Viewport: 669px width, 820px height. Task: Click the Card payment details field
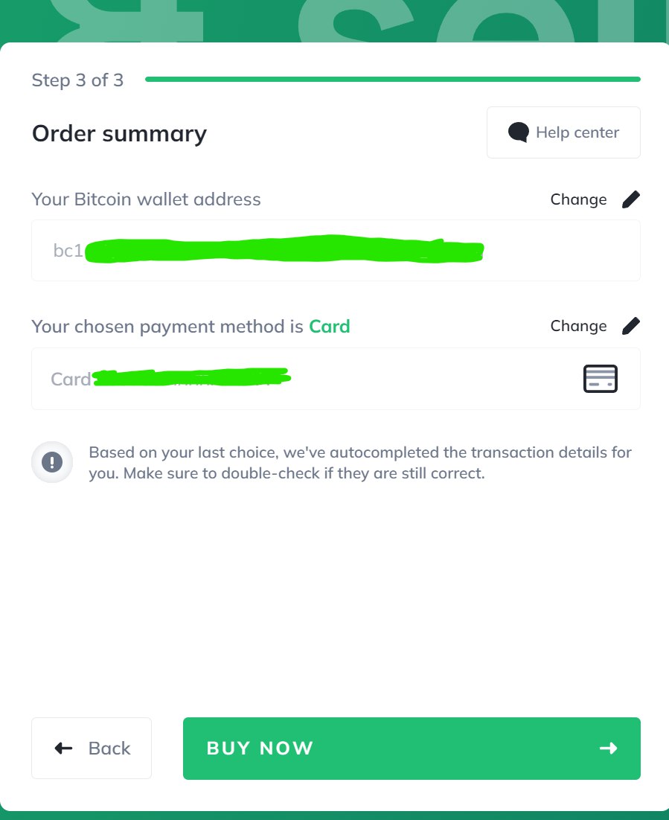coord(336,379)
